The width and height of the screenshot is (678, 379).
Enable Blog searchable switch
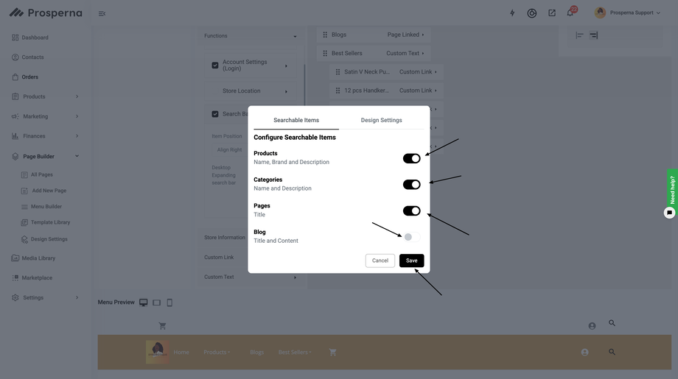pyautogui.click(x=412, y=237)
